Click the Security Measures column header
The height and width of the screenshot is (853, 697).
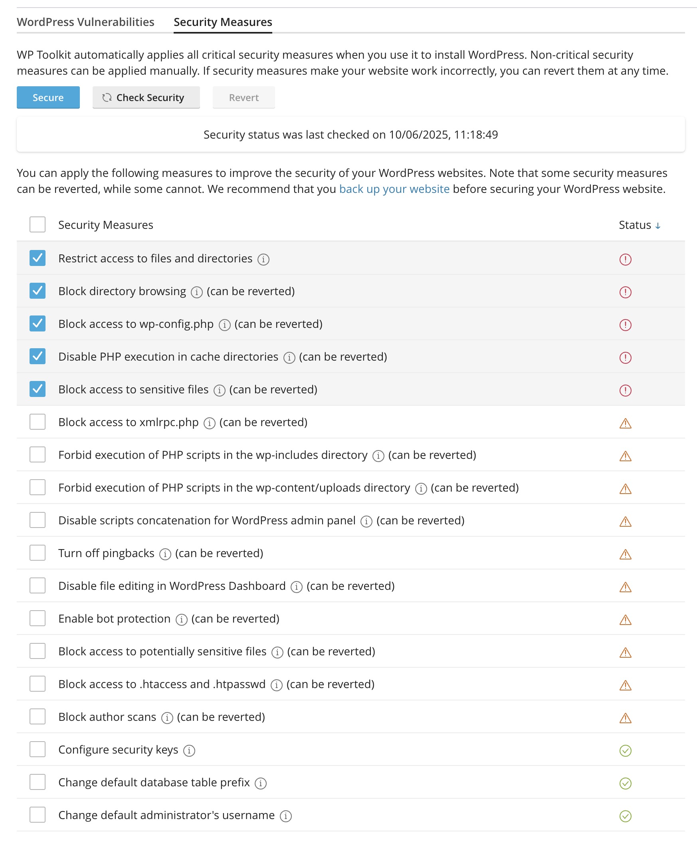[x=106, y=225]
